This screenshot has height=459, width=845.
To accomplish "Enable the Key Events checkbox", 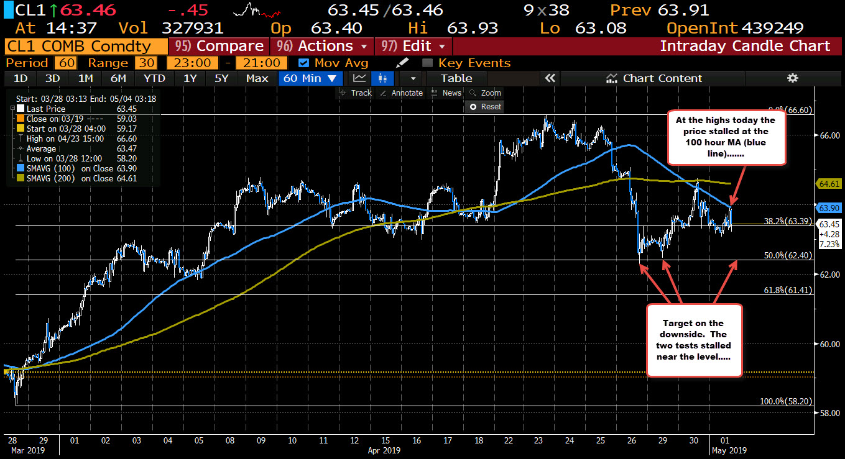I will 427,63.
